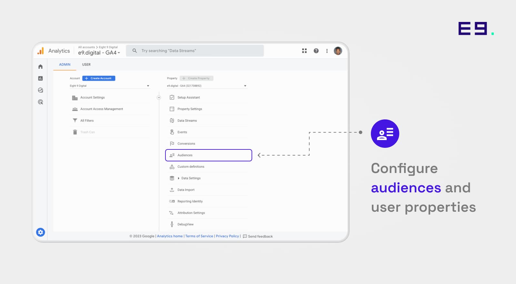Open Audiences menu item
This screenshot has width=516, height=284.
(x=208, y=155)
